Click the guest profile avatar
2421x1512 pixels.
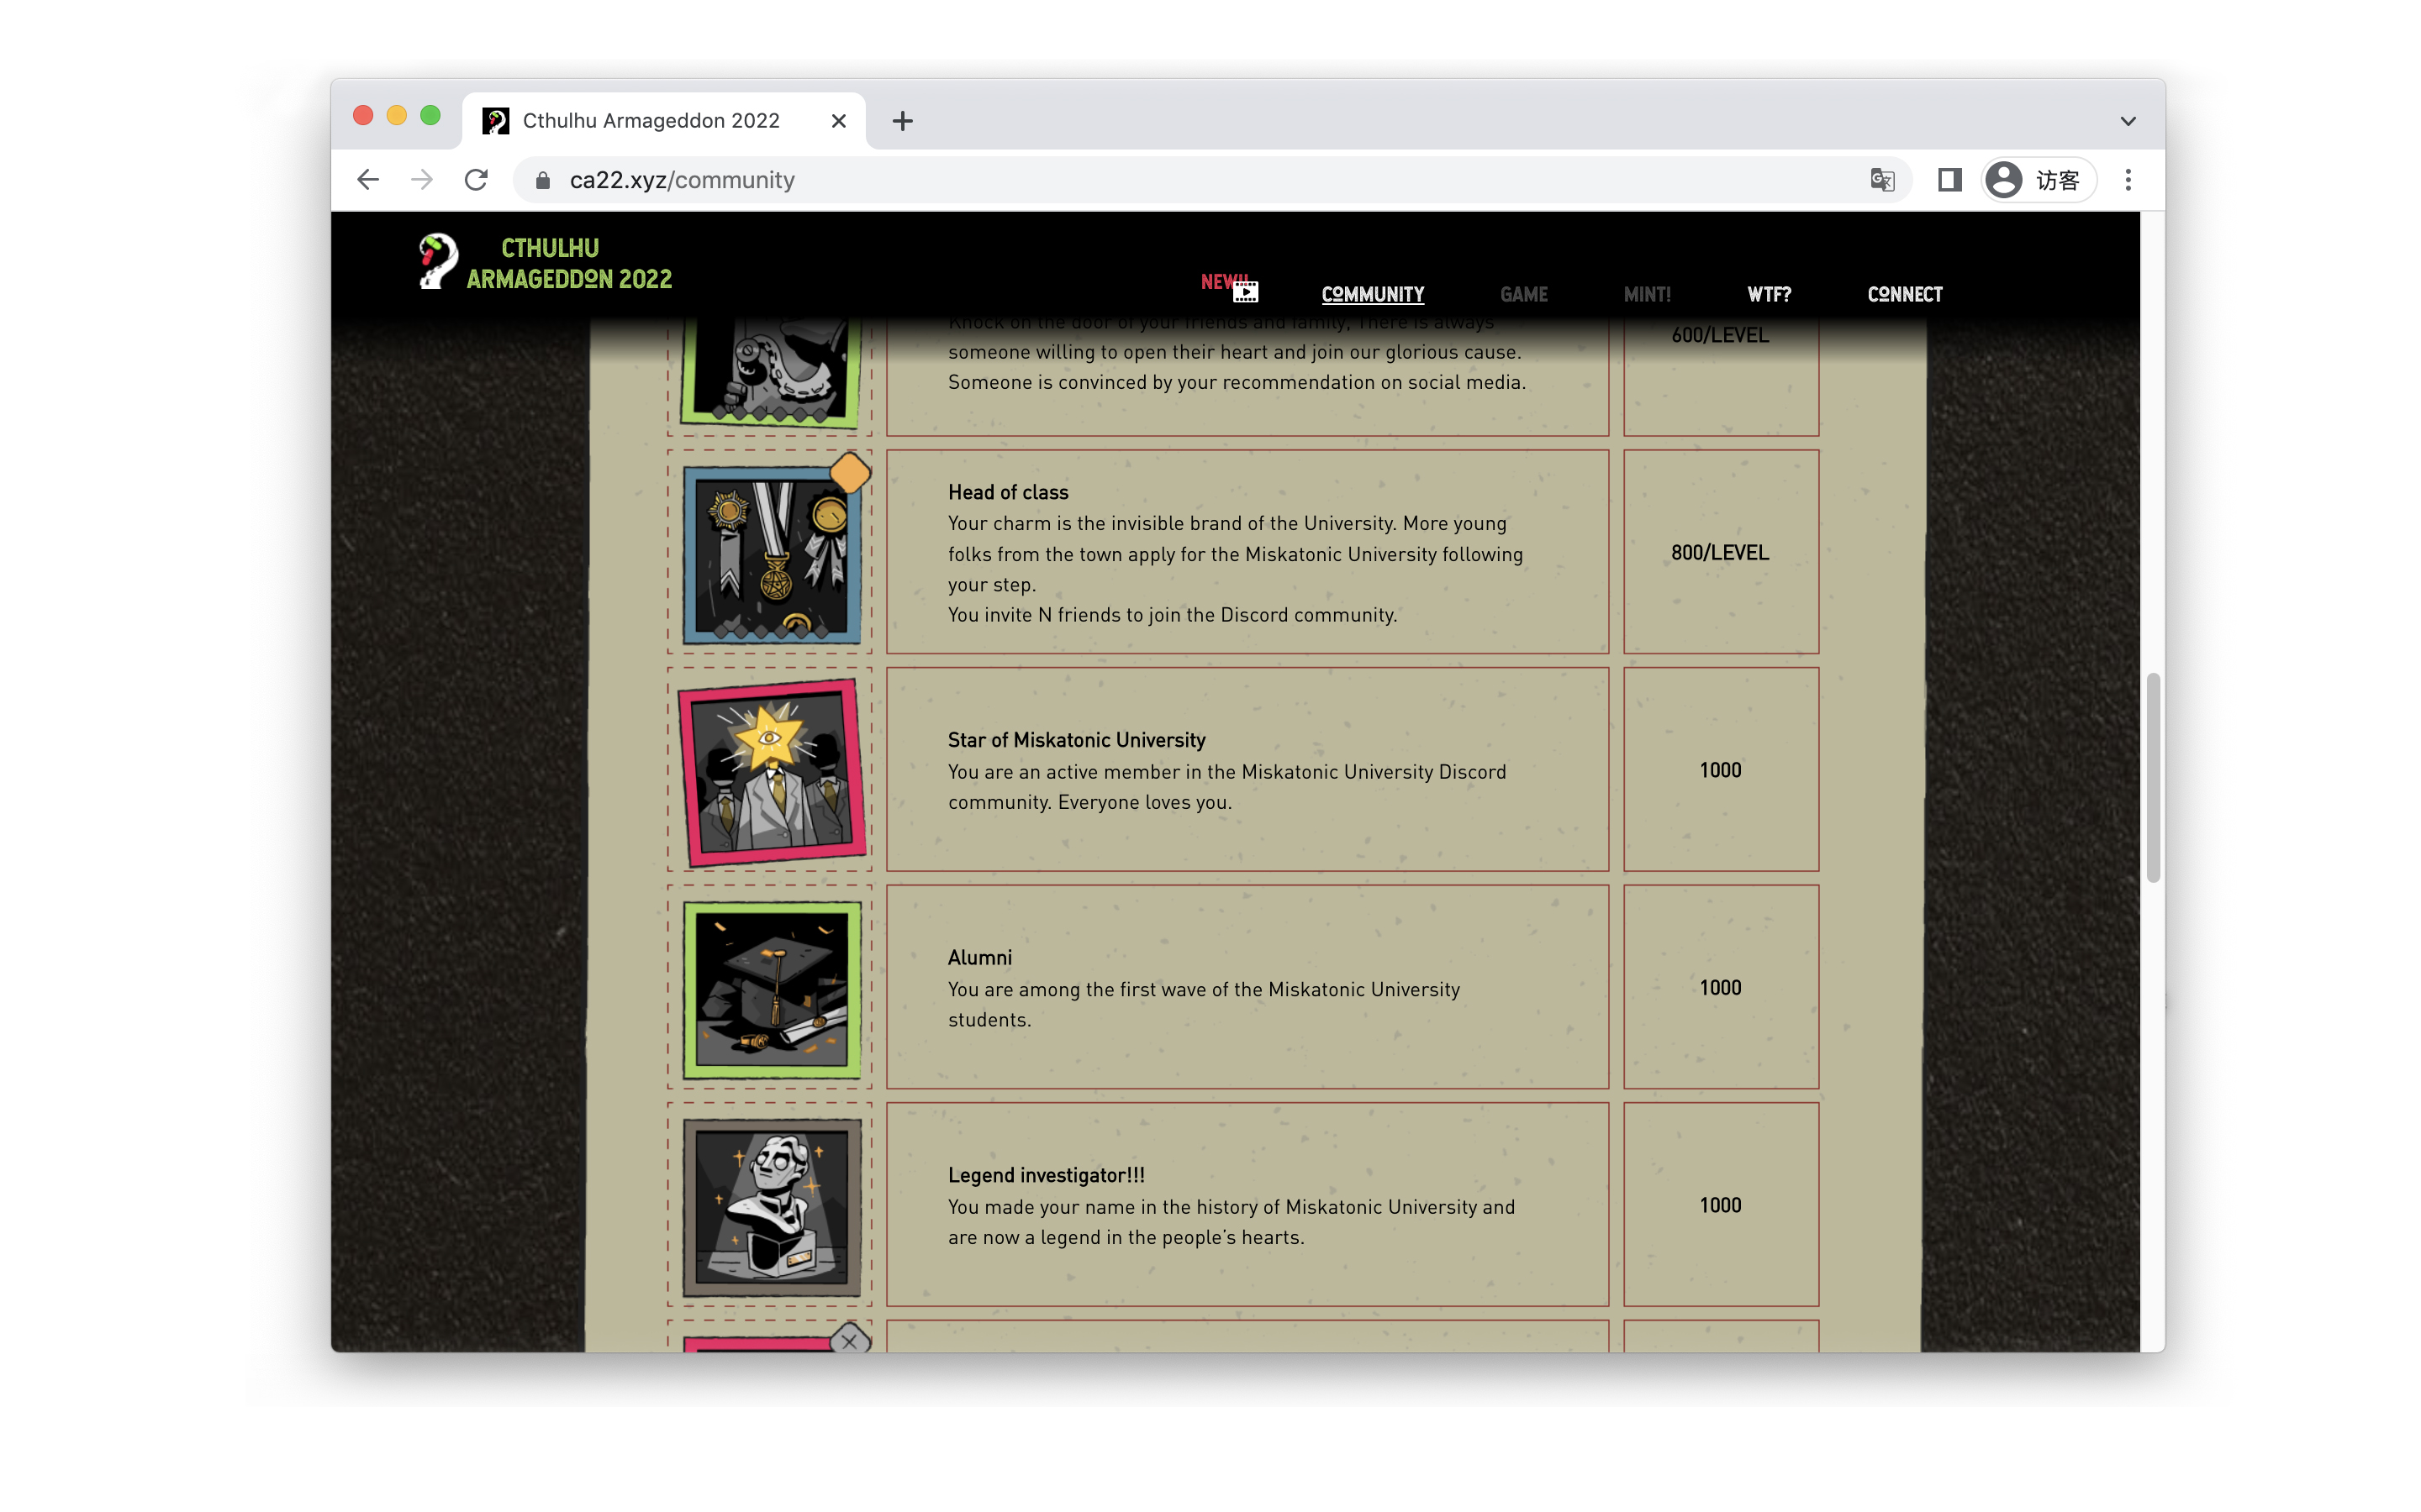(2004, 180)
